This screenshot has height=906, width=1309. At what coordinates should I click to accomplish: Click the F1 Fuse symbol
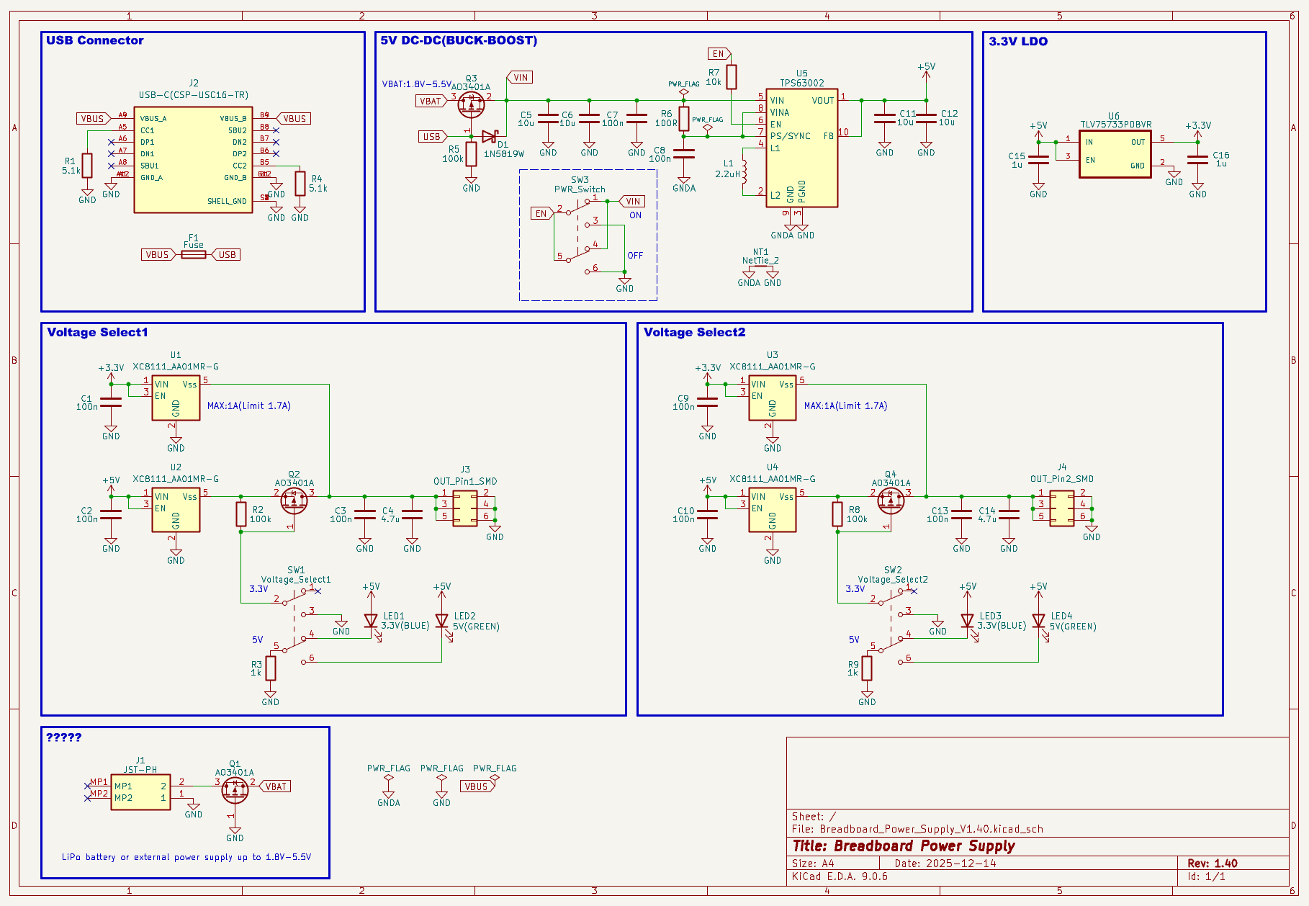pos(193,254)
